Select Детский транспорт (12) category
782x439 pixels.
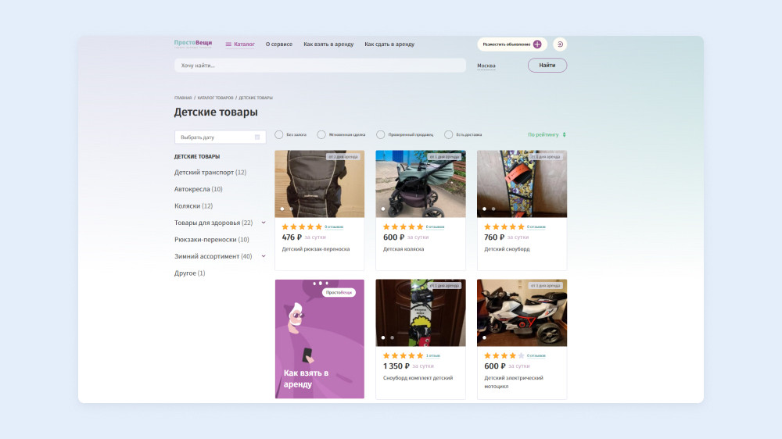pos(210,173)
